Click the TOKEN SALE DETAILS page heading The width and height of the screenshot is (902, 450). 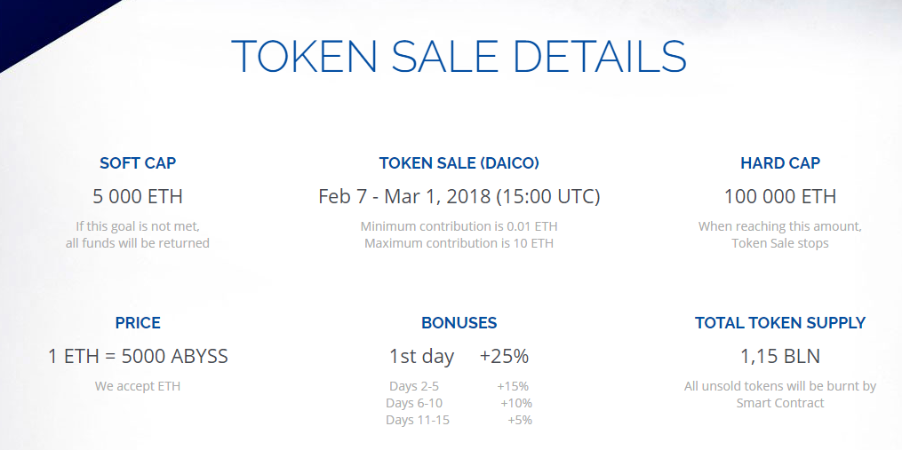(459, 56)
